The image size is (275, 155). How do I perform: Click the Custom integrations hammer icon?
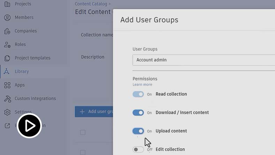coord(7,99)
